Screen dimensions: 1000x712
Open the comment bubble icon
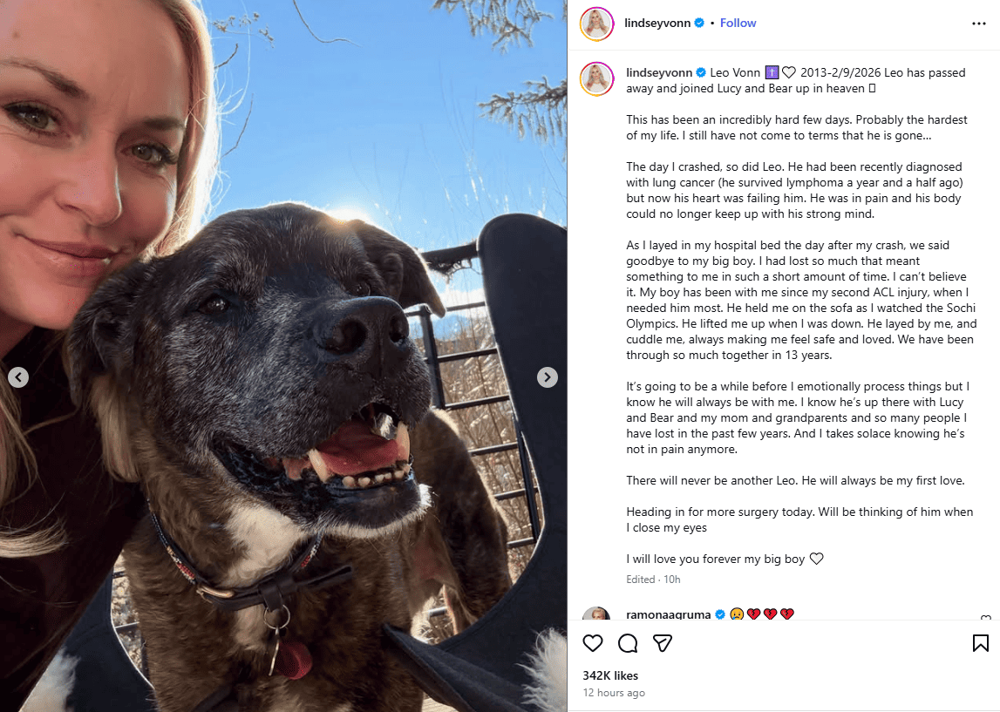pyautogui.click(x=628, y=643)
